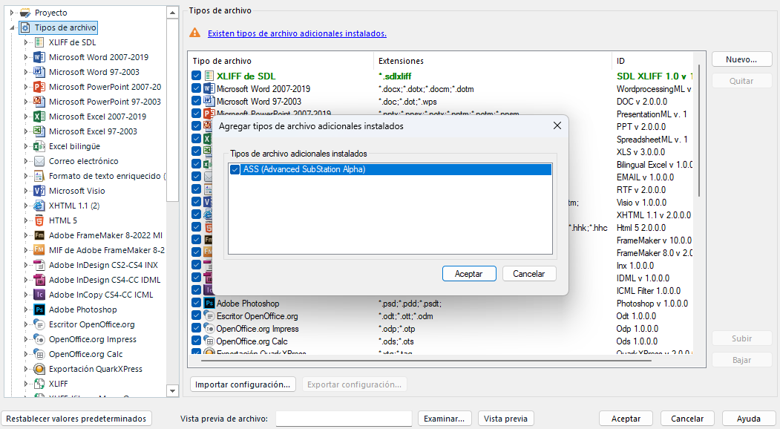Open link Existen tipos de archivo adicionales instalados
This screenshot has height=429, width=780.
click(x=297, y=33)
